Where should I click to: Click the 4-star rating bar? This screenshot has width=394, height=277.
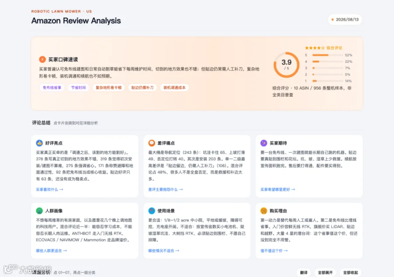(327, 62)
